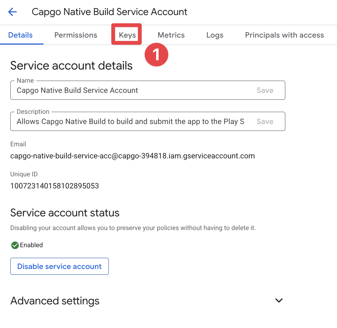The width and height of the screenshot is (337, 328).
Task: Expand the Advanced settings section
Action: click(x=279, y=301)
